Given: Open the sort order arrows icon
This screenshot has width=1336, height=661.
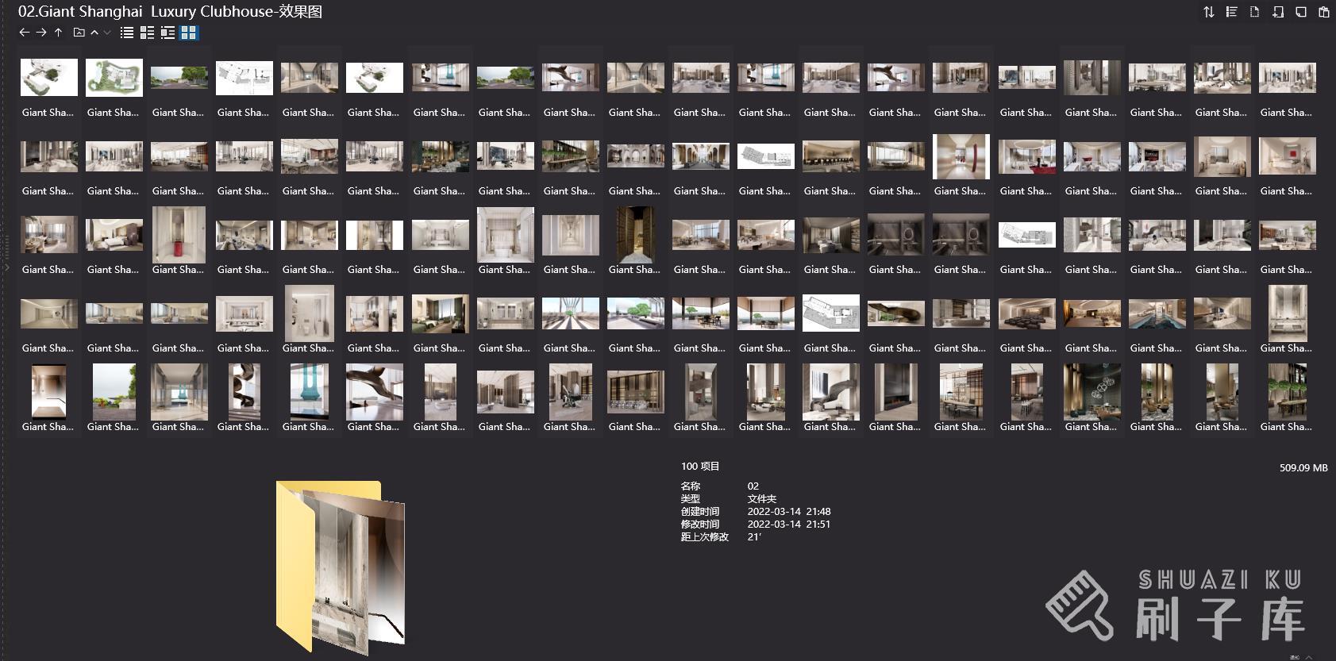Looking at the screenshot, I should point(1208,12).
